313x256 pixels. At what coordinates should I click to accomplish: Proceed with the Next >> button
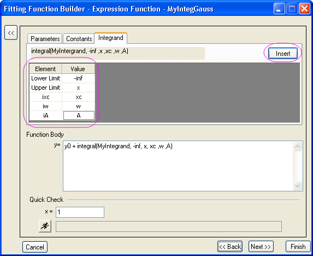point(261,247)
